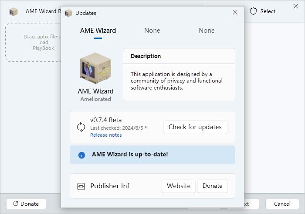
Task: Click the AME Wizard app icon in the main window
Action: [14, 11]
